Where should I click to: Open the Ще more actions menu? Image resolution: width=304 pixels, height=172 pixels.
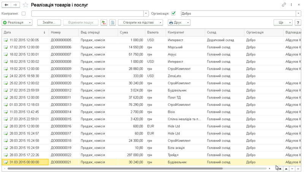[x=283, y=23]
